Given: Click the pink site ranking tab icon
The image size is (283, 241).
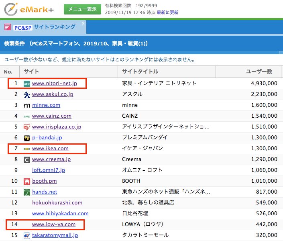Looking at the screenshot, I should (8, 27).
